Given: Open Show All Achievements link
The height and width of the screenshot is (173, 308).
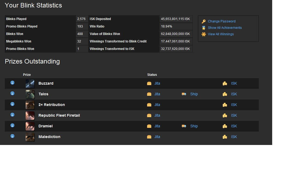Looking at the screenshot, I should point(225,28).
